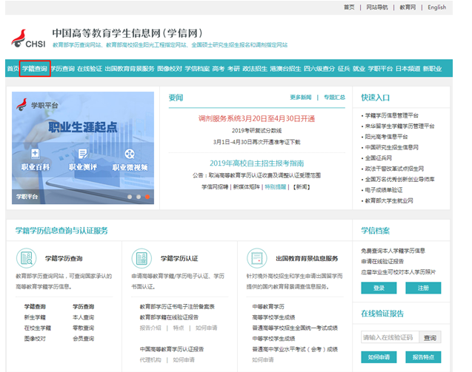
Task: Open 学籍查询 in the navigation bar
Action: tap(35, 69)
